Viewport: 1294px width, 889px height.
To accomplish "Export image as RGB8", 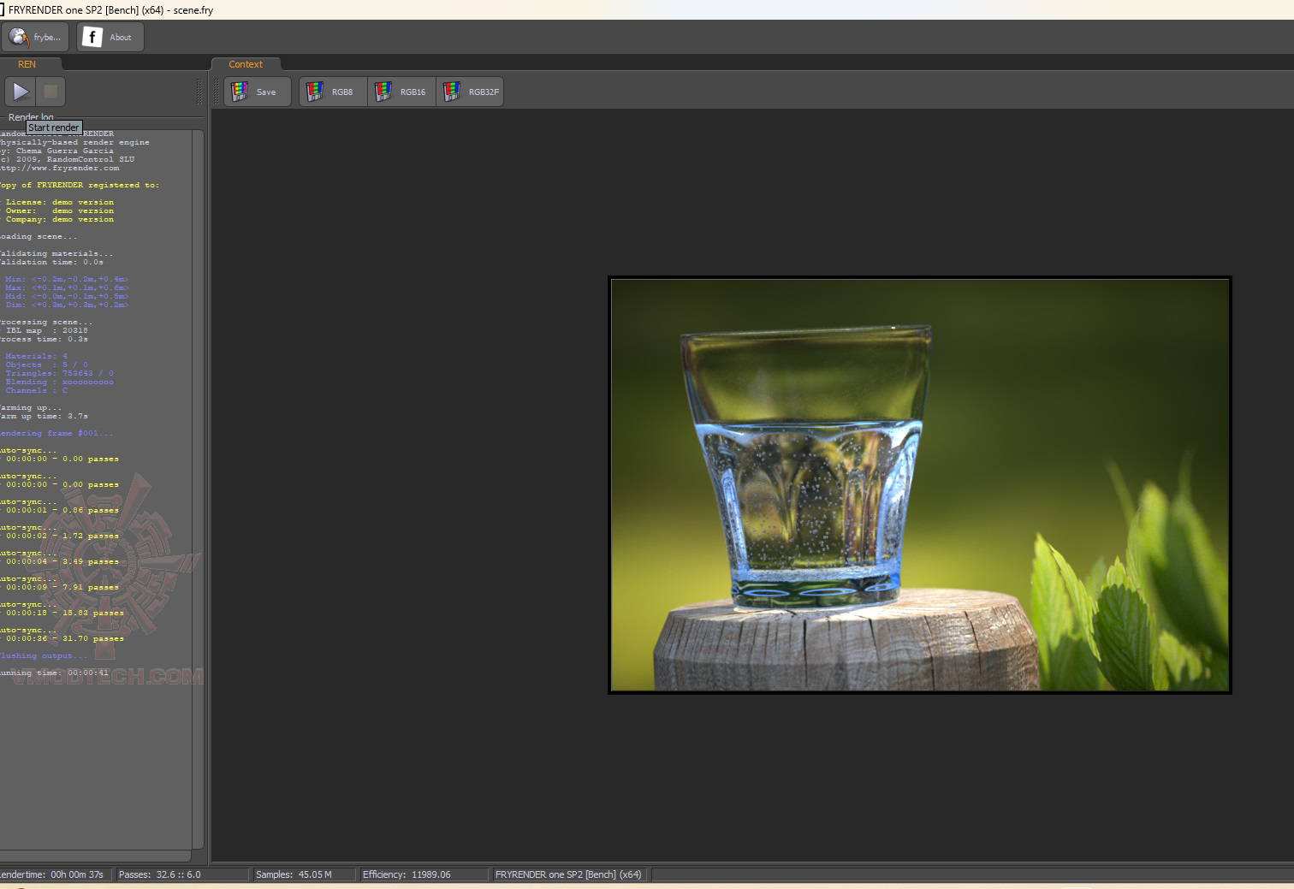I will click(x=333, y=92).
